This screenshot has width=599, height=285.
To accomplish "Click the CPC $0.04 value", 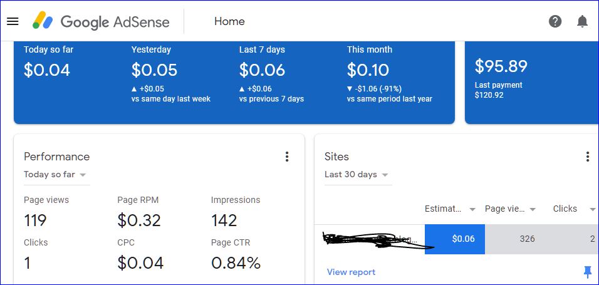I will coord(140,263).
